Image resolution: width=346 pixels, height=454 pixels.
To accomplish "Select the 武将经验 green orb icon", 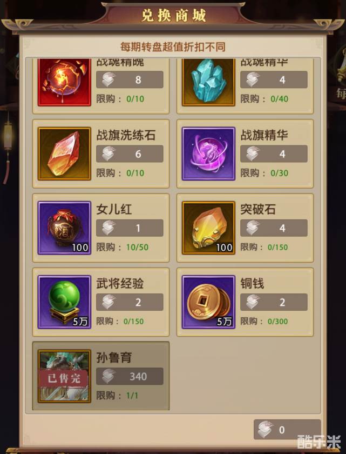I will (x=64, y=302).
